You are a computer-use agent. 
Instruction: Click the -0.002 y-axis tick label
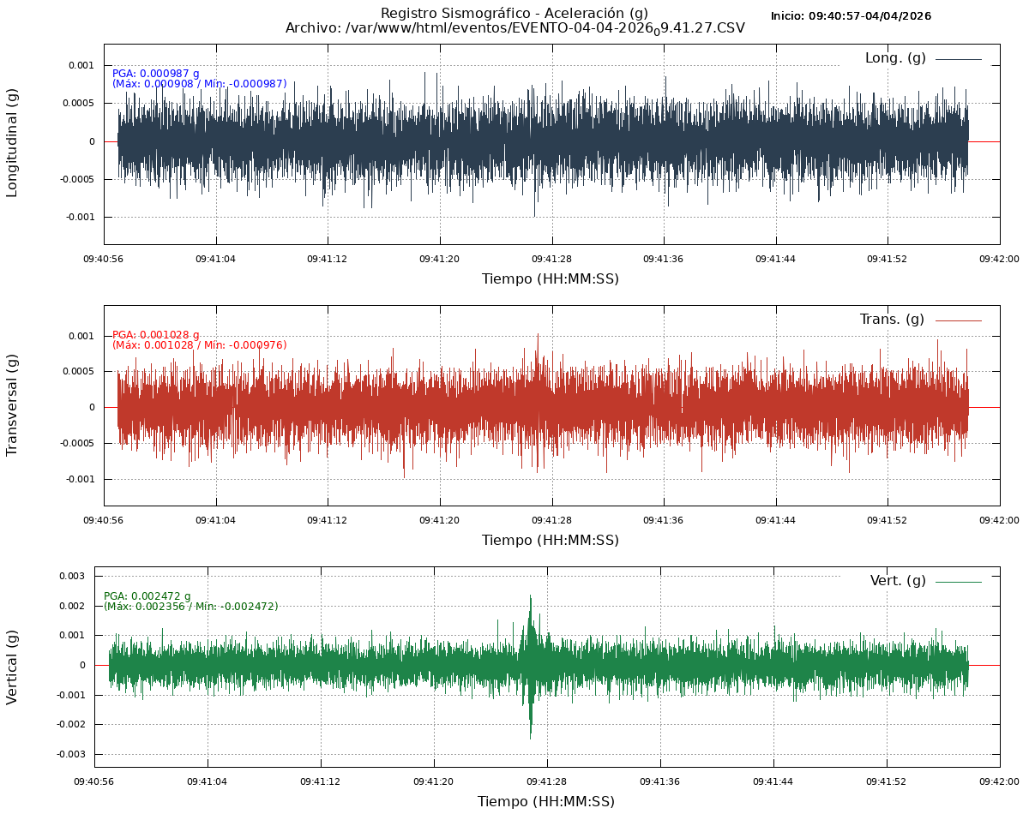click(x=69, y=724)
